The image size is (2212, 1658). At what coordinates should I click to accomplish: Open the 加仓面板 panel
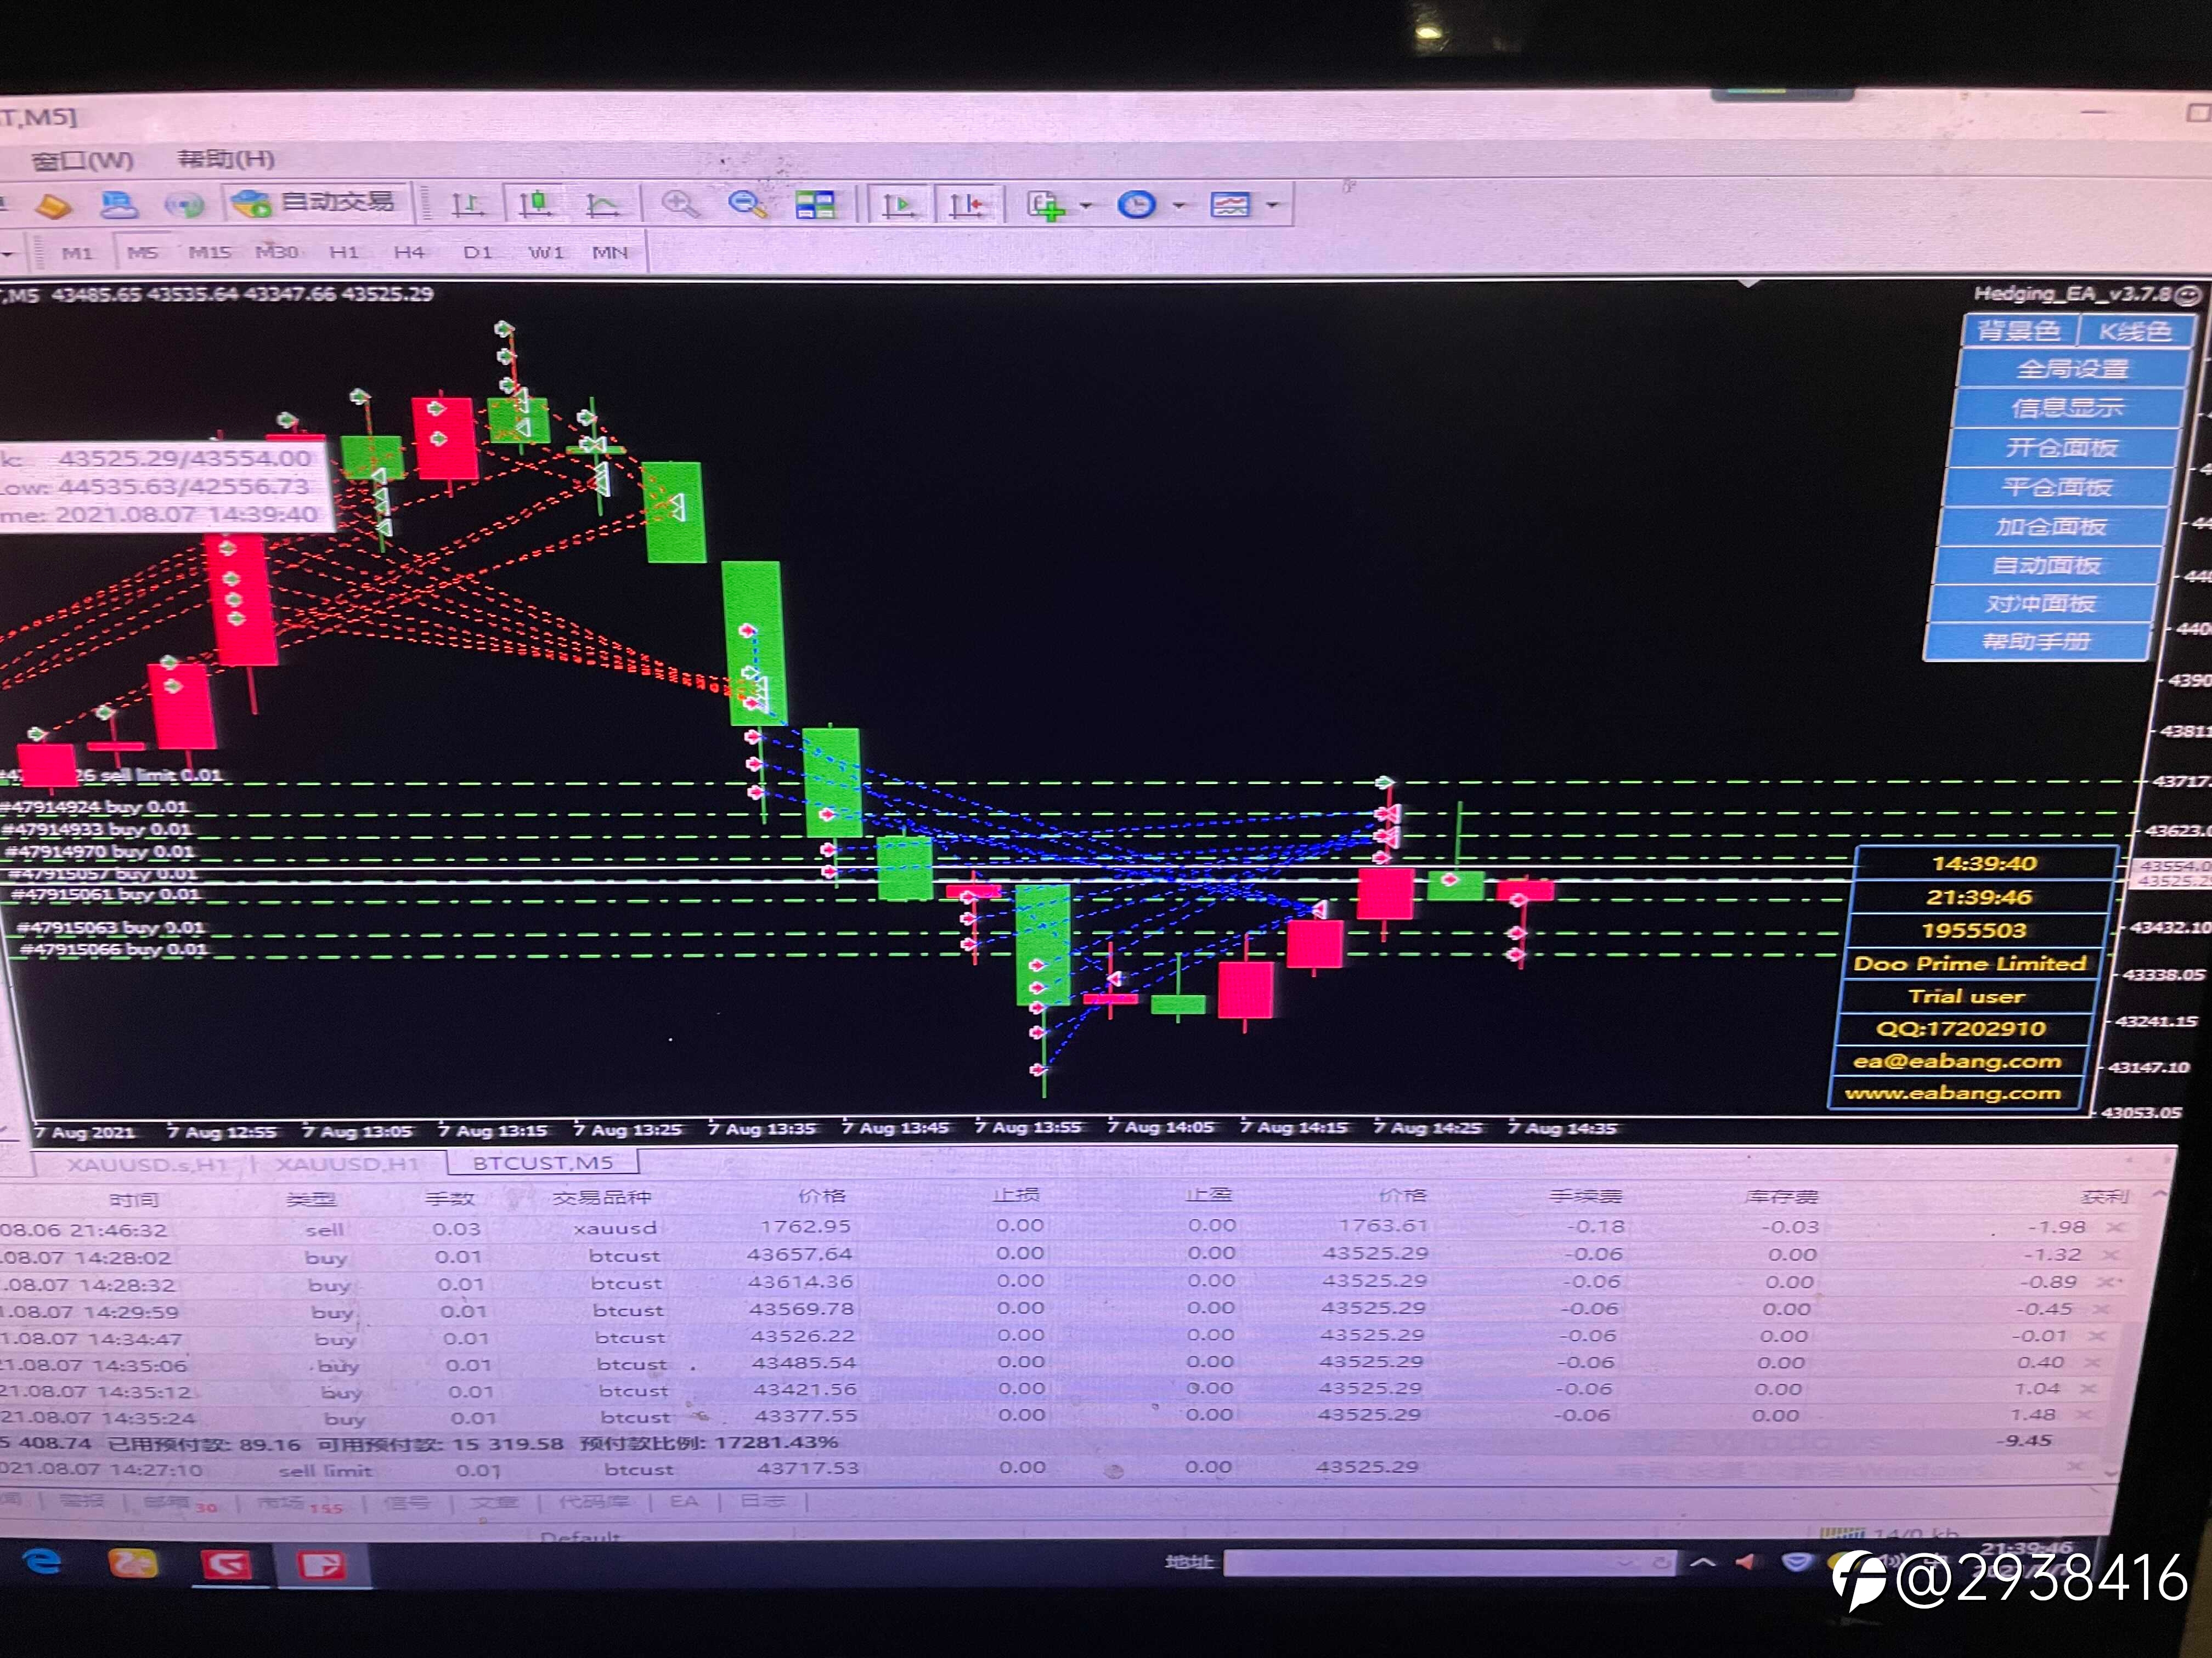2051,527
